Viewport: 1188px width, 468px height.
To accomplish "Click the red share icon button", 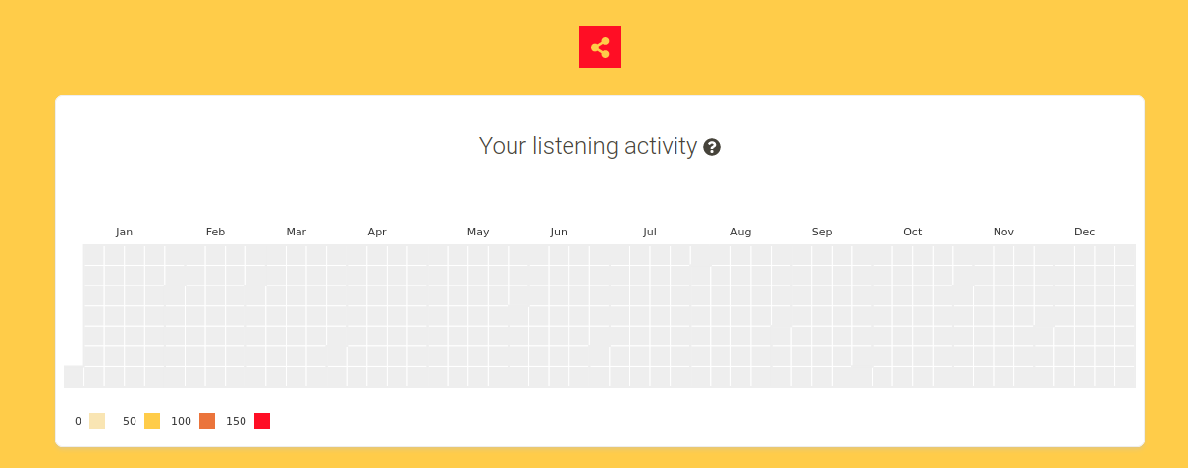I will (600, 47).
